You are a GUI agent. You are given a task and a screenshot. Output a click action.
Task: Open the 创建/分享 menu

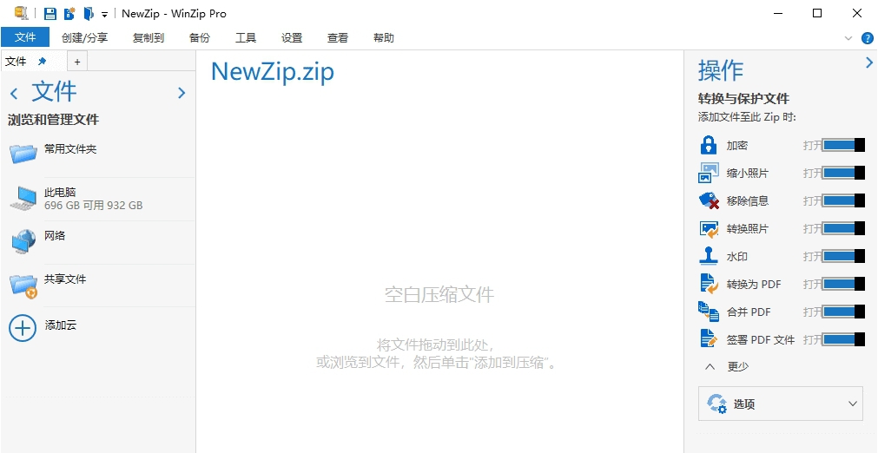pos(84,38)
